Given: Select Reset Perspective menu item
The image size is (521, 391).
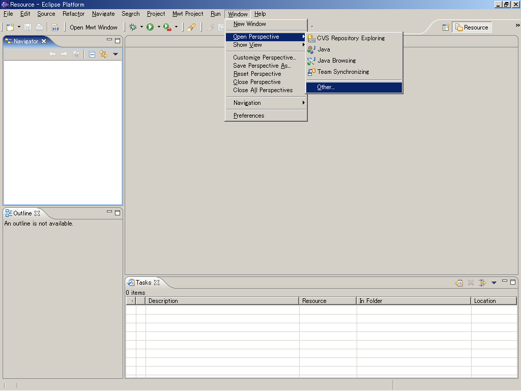Looking at the screenshot, I should pyautogui.click(x=266, y=74).
